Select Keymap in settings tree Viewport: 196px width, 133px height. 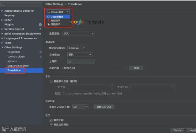pos(9,15)
